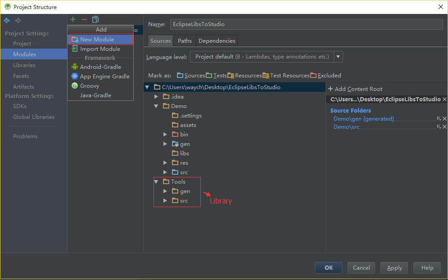Select the excluded bin folder icon
Viewport: 448px width, 280px height.
tap(175, 134)
